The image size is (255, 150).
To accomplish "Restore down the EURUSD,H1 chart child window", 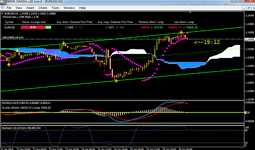I will (x=248, y=8).
